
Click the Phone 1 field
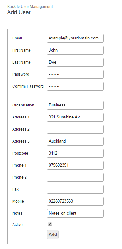(x=75, y=165)
